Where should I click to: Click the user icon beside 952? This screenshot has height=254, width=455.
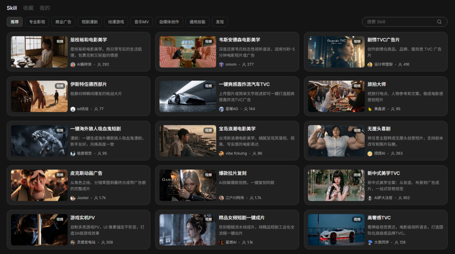(400, 198)
